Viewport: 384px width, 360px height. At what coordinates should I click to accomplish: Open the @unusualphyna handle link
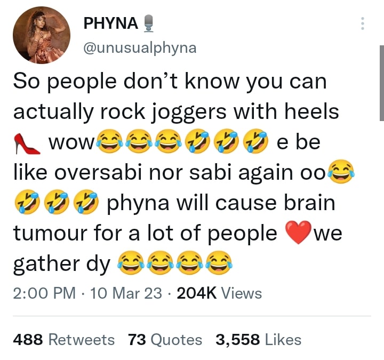click(x=140, y=48)
